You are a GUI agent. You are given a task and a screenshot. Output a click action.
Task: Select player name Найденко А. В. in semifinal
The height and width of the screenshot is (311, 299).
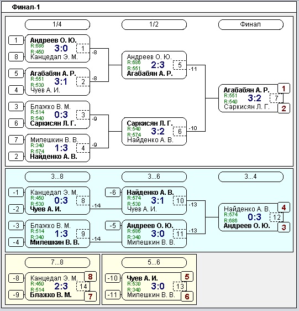[150, 140]
